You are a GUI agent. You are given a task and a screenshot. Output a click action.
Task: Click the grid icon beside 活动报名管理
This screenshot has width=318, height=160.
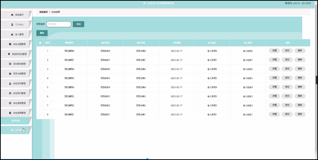coord(10,64)
